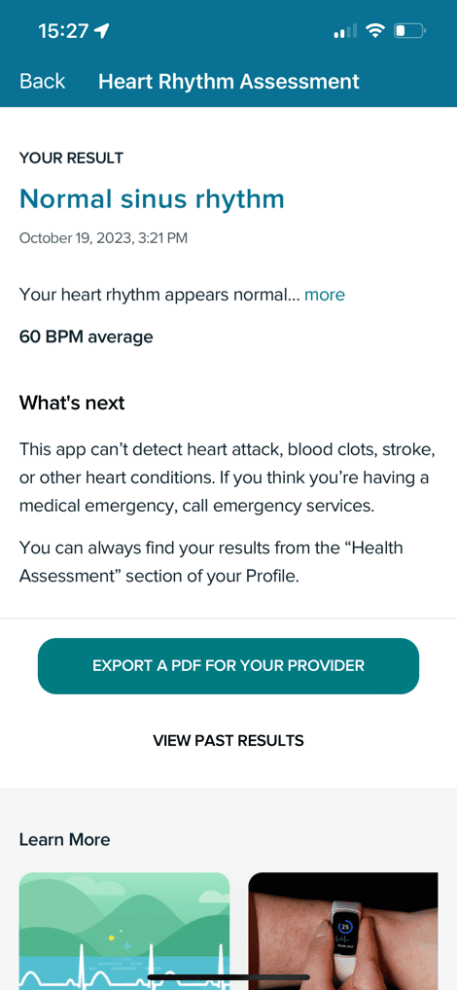Tap Export a PDF for your provider
The image size is (457, 990).
[228, 665]
